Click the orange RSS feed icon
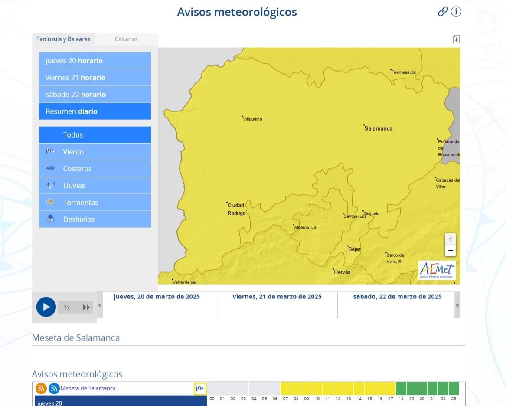Image resolution: width=506 pixels, height=406 pixels. (x=41, y=389)
